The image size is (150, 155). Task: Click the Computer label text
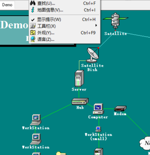[x=98, y=117]
